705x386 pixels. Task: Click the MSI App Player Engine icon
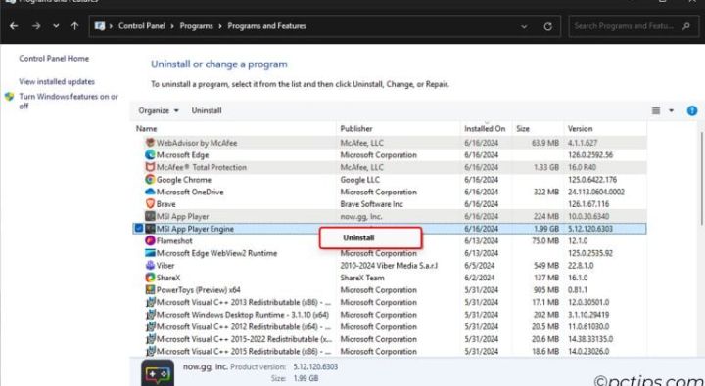tap(150, 229)
